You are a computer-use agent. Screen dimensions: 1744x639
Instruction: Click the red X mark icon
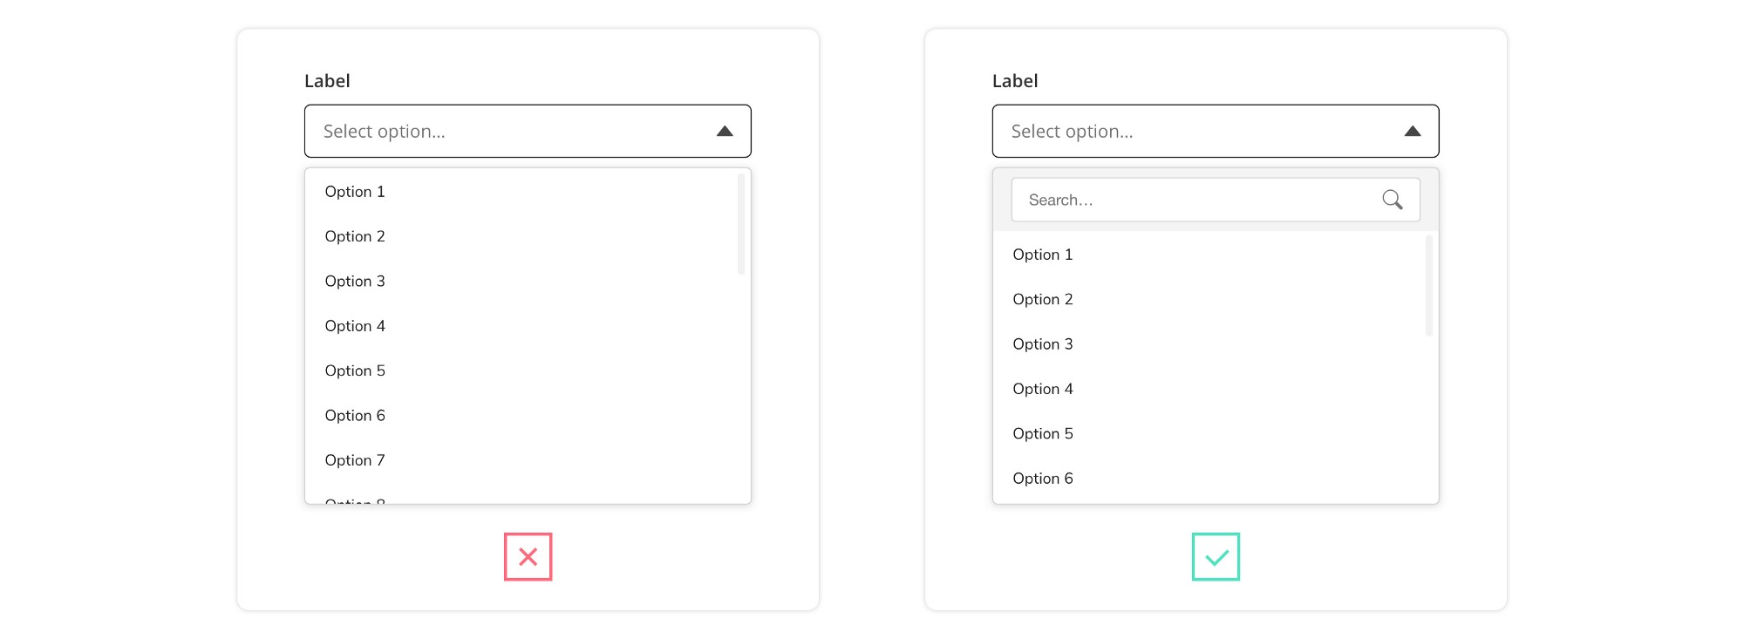point(528,557)
